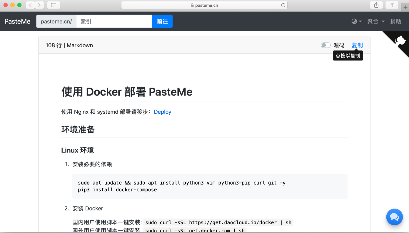Click the PasteMe logo

17,21
